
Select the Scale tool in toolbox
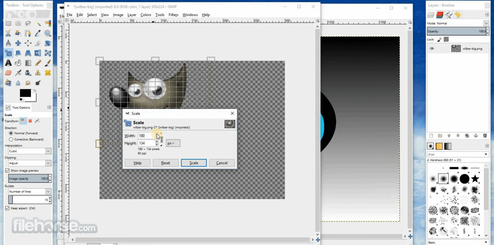8,53
